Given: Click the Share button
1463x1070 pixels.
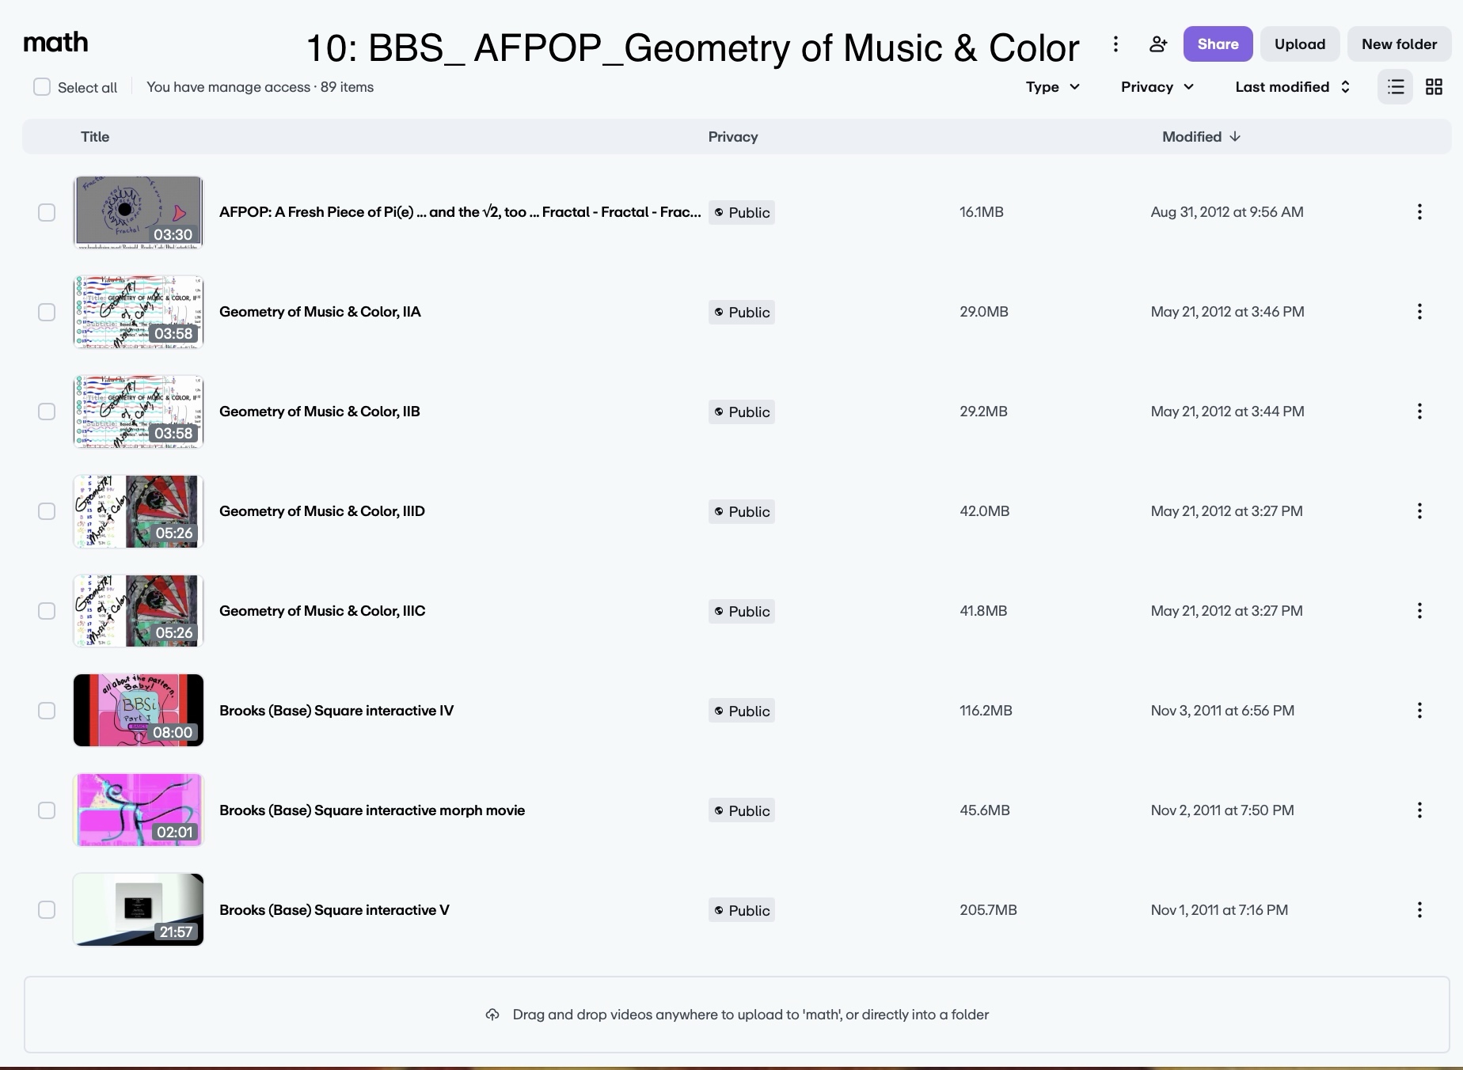Looking at the screenshot, I should pyautogui.click(x=1218, y=44).
